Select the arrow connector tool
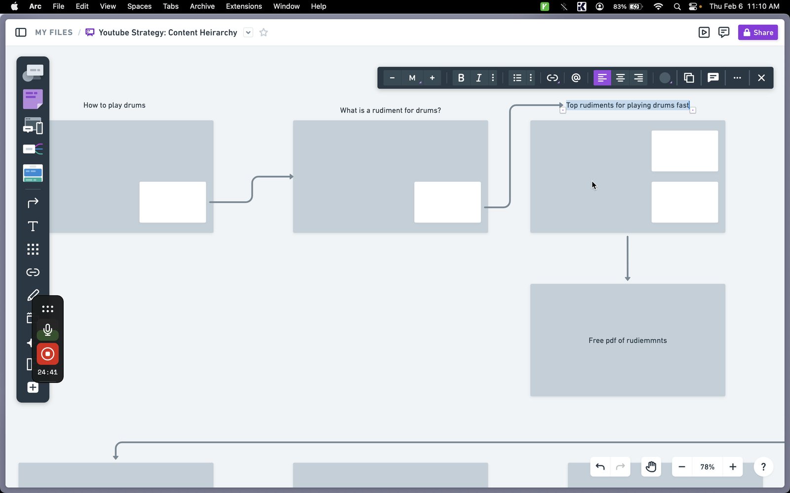The width and height of the screenshot is (790, 493). point(33,203)
